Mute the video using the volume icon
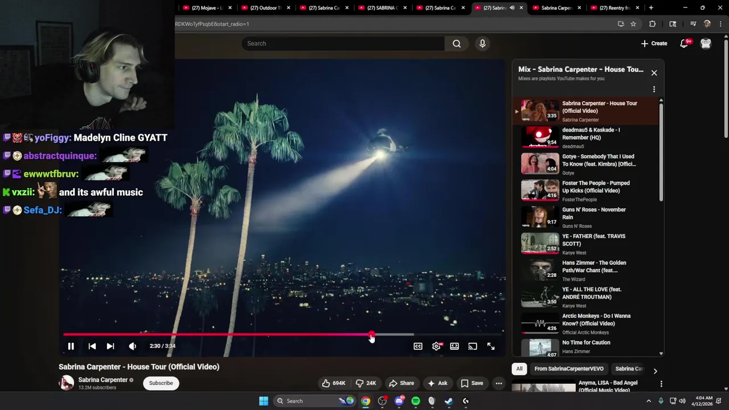Screen dimensions: 729x410 click(132, 346)
